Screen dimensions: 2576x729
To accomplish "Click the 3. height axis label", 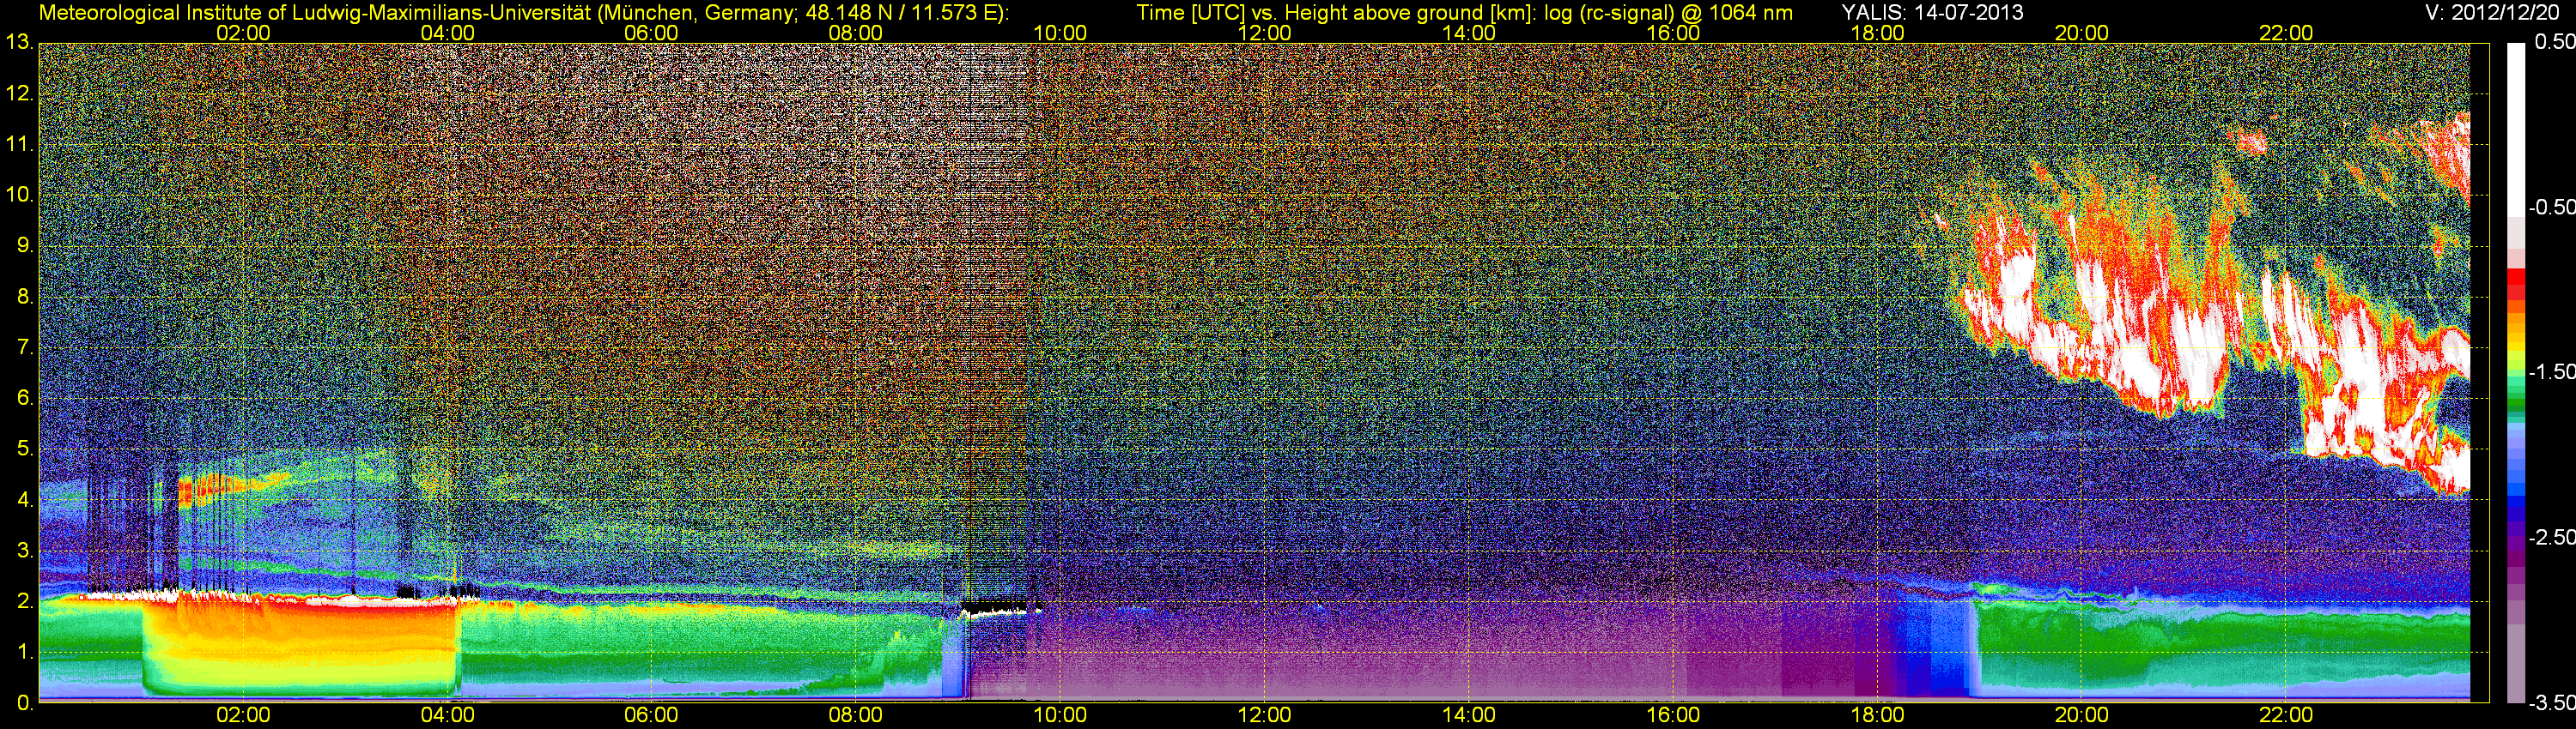I will [25, 551].
